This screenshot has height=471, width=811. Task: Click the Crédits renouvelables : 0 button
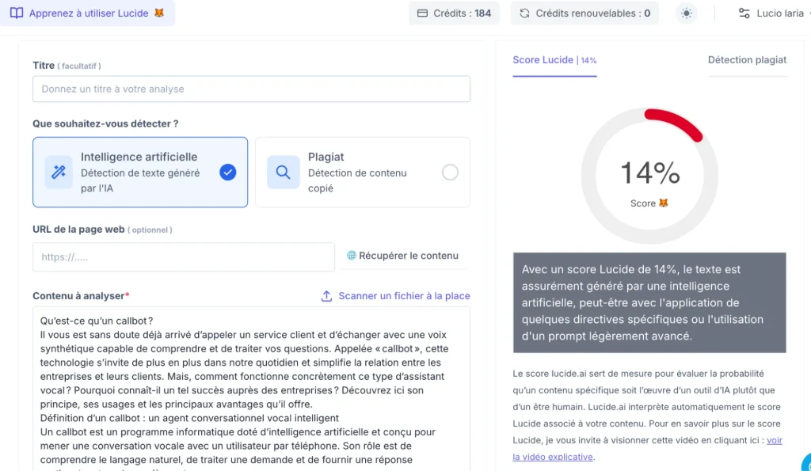click(x=584, y=13)
